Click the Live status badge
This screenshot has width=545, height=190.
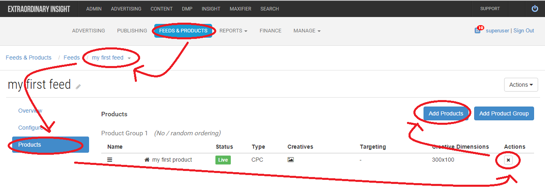click(x=223, y=160)
